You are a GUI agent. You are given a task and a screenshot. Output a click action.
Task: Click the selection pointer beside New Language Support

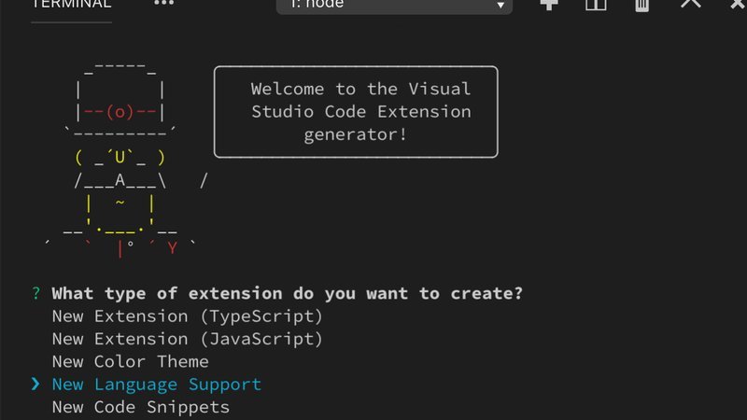[x=35, y=385]
